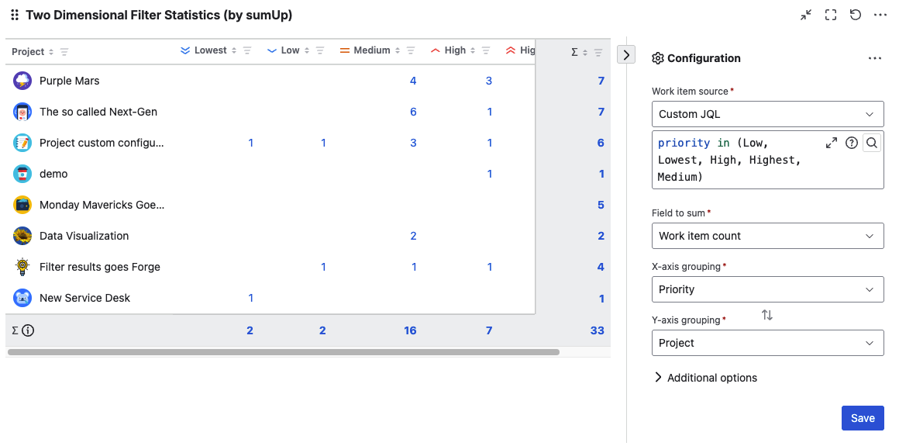Expand the Additional options section
Screen dimensions: 899x446
[705, 378]
